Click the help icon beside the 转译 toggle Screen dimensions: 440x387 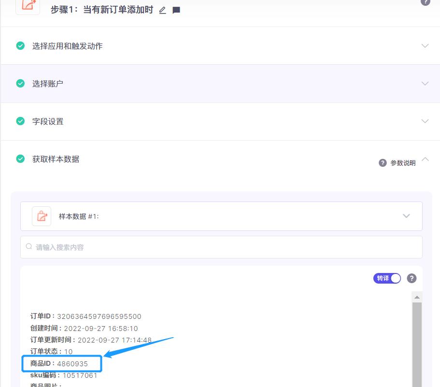point(412,278)
